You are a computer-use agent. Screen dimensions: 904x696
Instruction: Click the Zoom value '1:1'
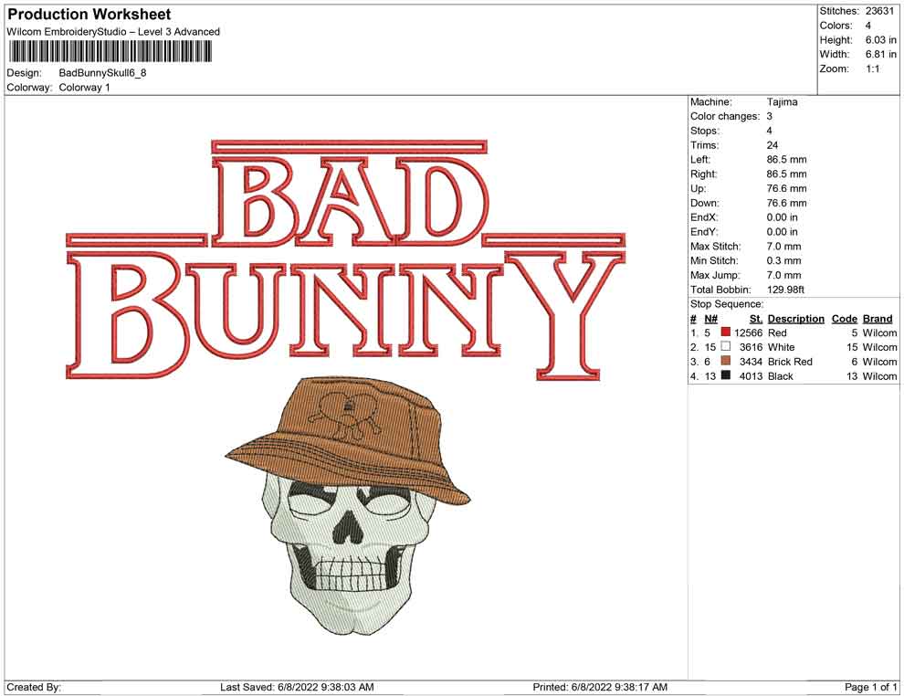pyautogui.click(x=873, y=69)
